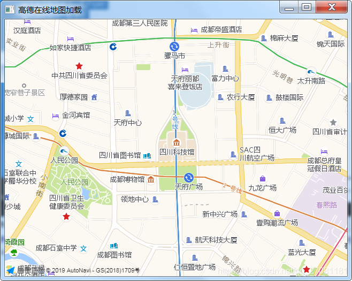Click red star below 四川省卫生健康委员会
Image resolution: width=352 pixels, height=281 pixels.
point(66,217)
